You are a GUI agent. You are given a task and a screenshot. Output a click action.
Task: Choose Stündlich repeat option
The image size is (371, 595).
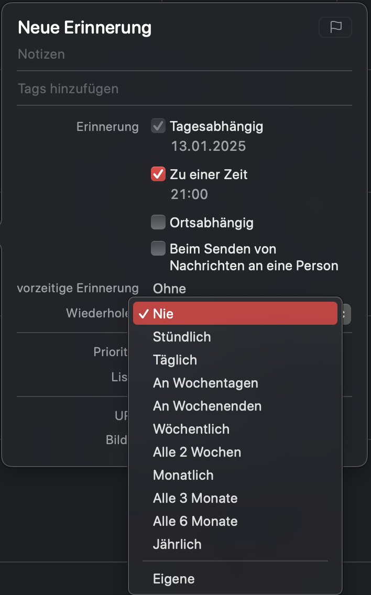tap(182, 337)
